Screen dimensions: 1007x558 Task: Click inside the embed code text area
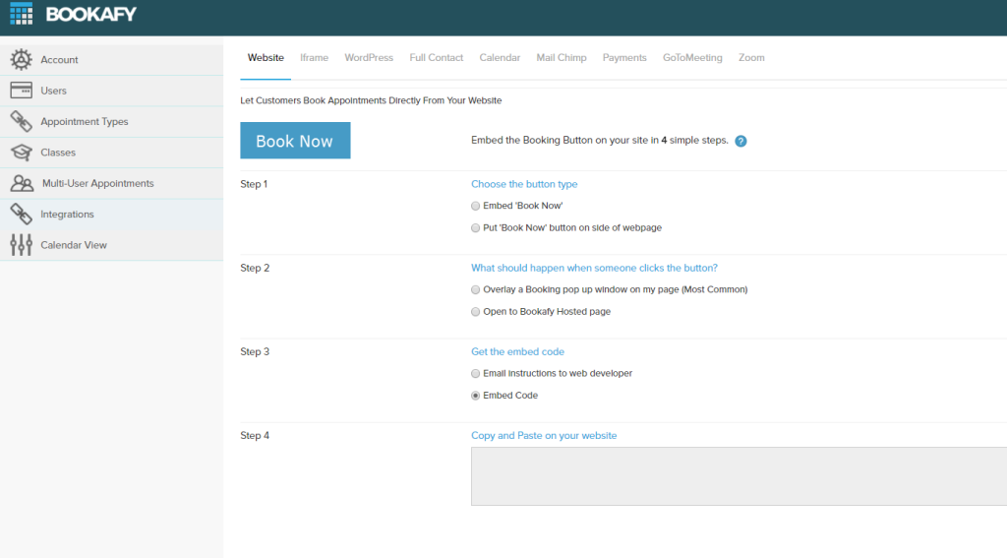pos(739,476)
